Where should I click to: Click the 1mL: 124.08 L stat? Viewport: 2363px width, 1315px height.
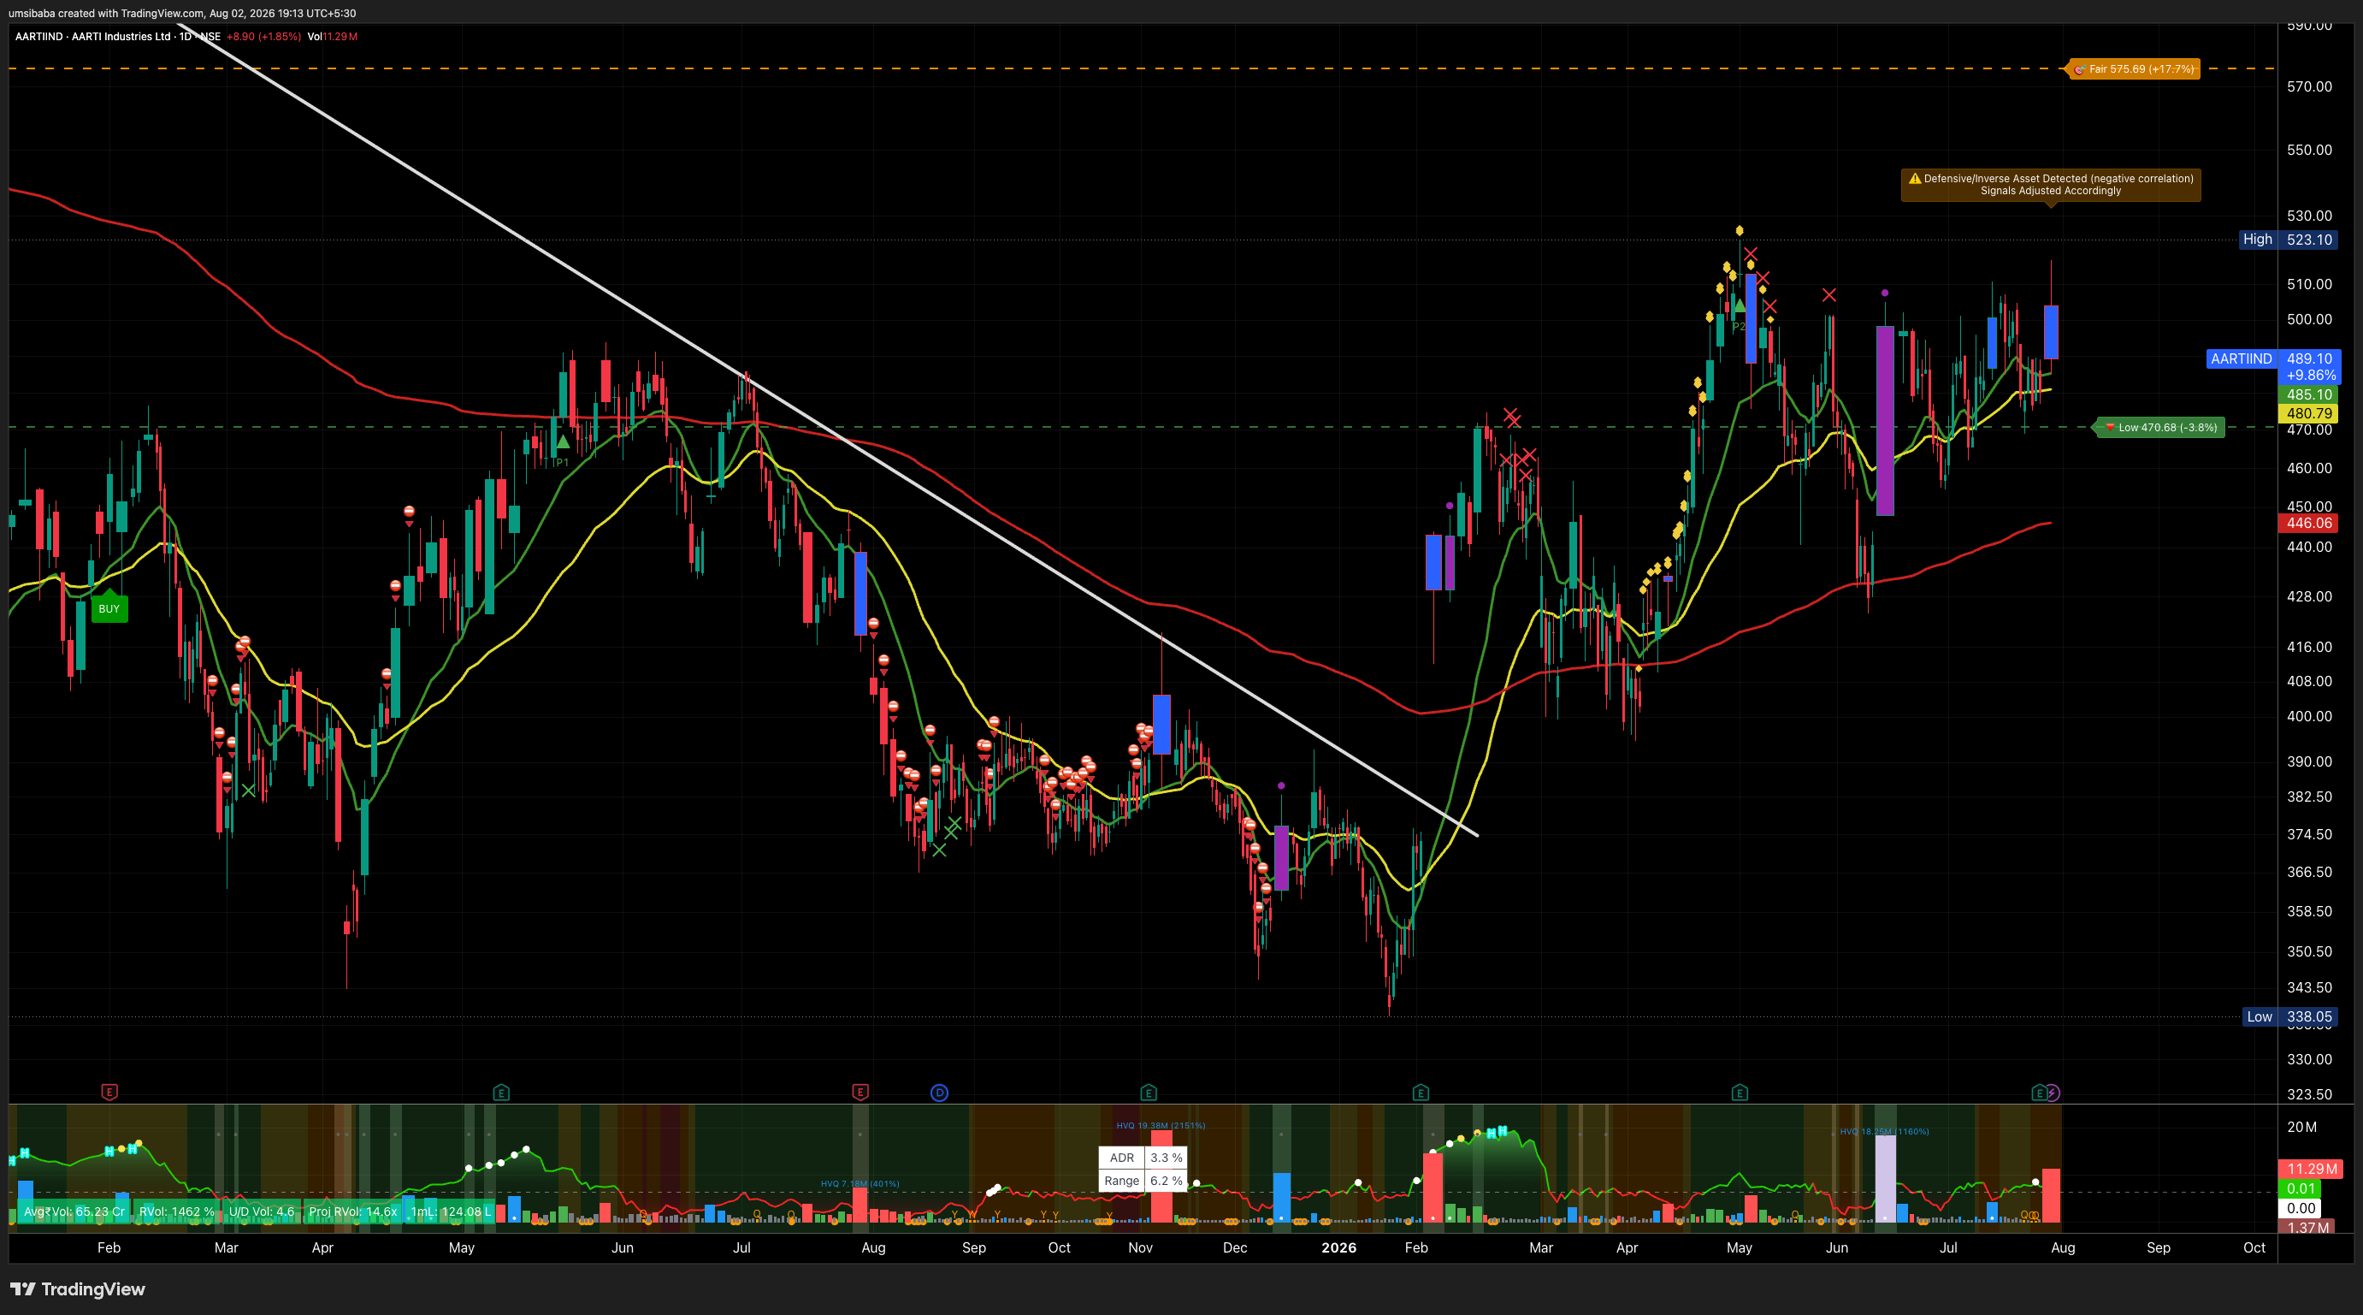[451, 1211]
